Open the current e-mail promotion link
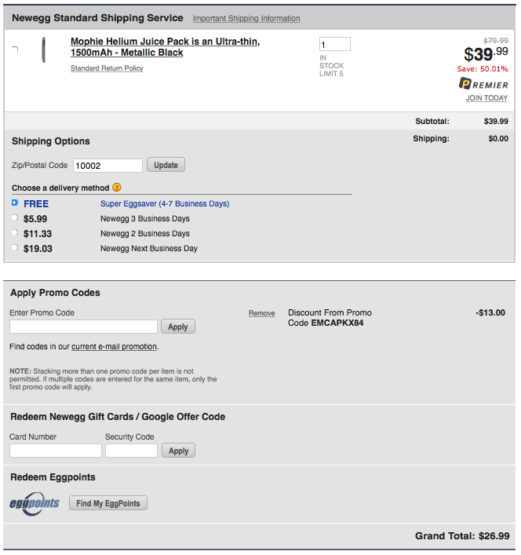521x555 pixels. (x=114, y=346)
